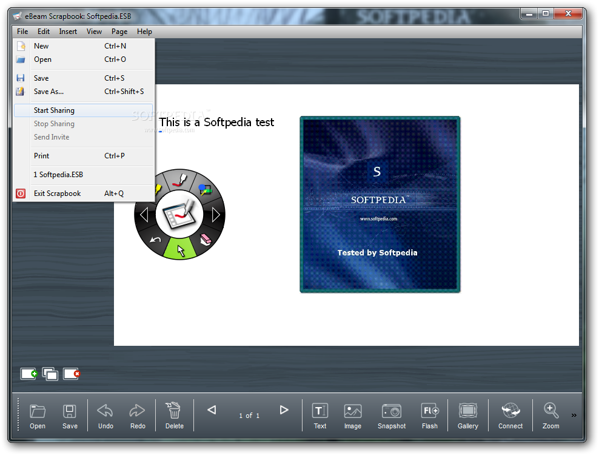The image size is (599, 455).
Task: Delete page icon with red x
Action: click(72, 374)
